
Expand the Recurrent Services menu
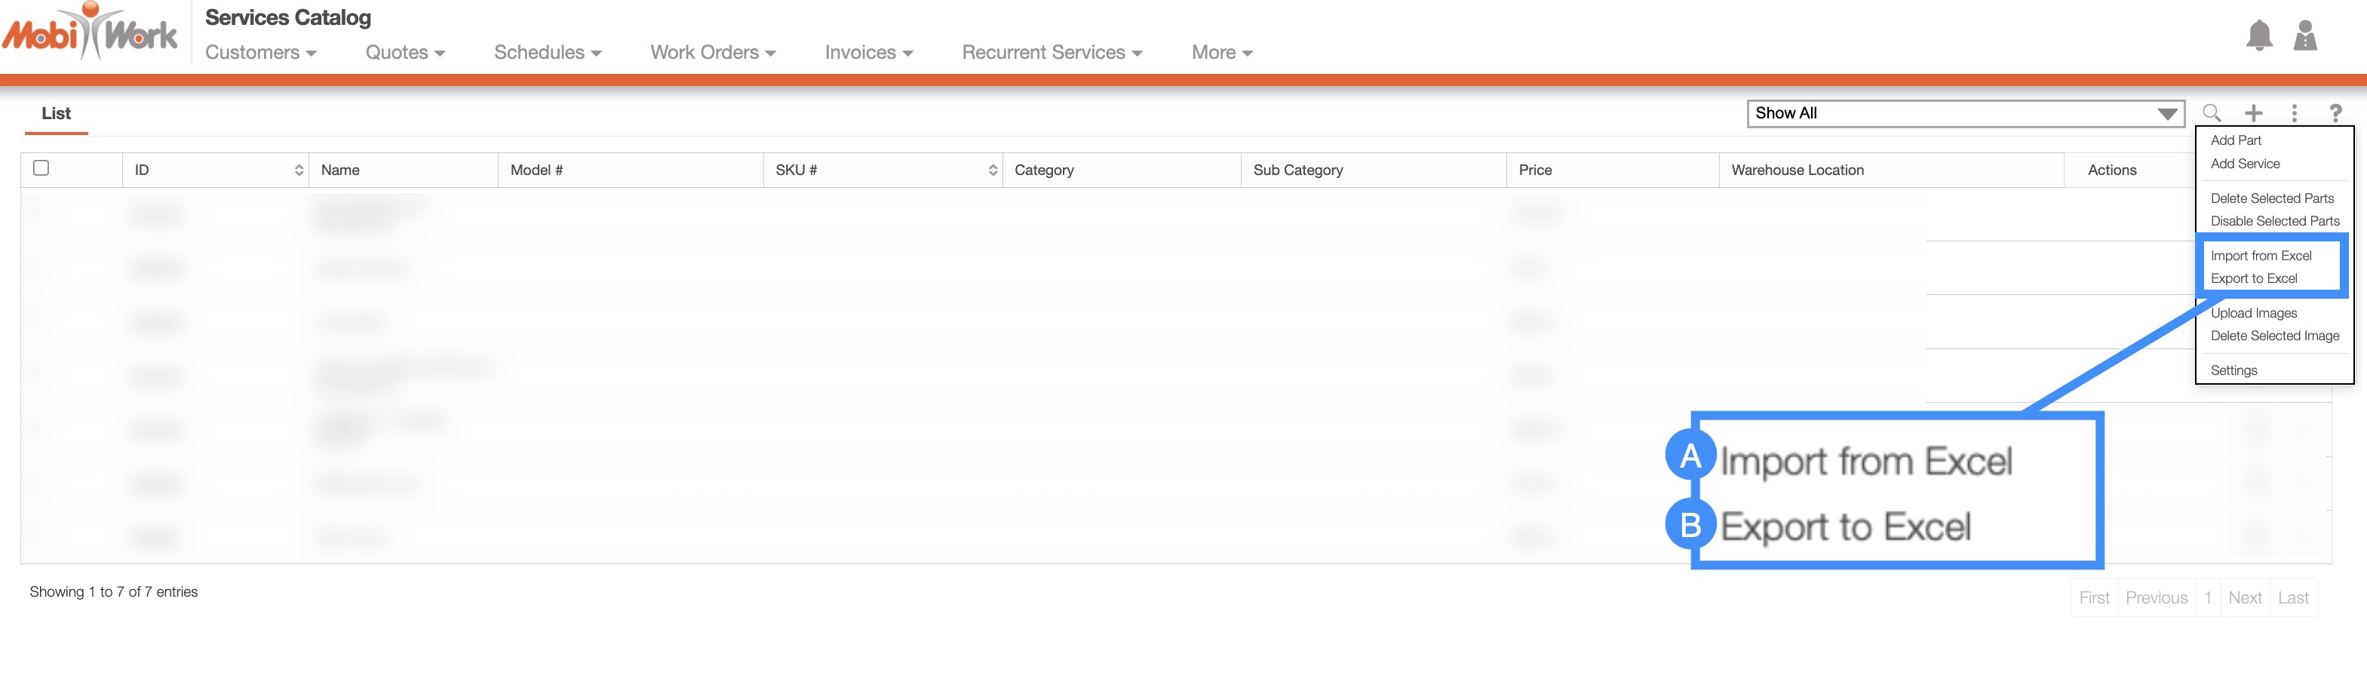[x=1051, y=52]
